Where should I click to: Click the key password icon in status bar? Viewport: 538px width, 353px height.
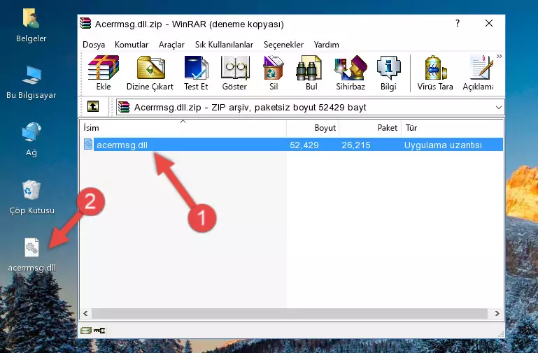point(99,331)
